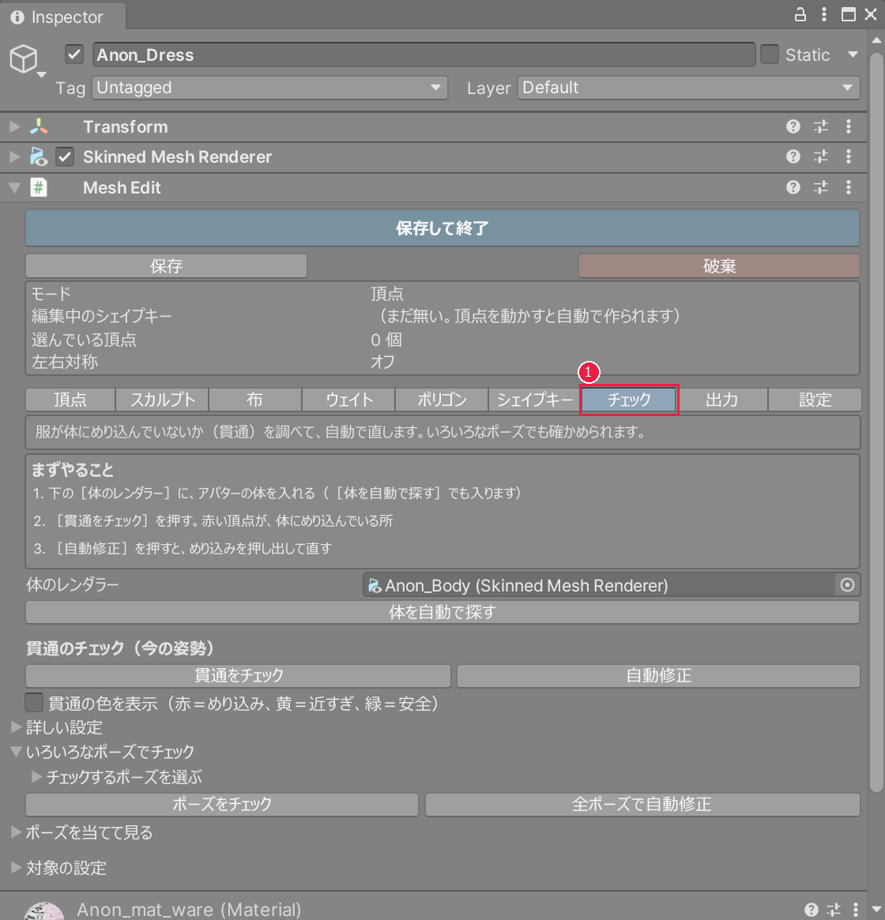Viewport: 885px width, 920px height.
Task: Open Skinned Mesh Renderer context menu
Action: point(849,156)
